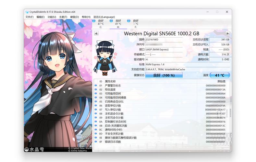
Task: Click the 主机总计写入 label
Action: [x=201, y=44]
